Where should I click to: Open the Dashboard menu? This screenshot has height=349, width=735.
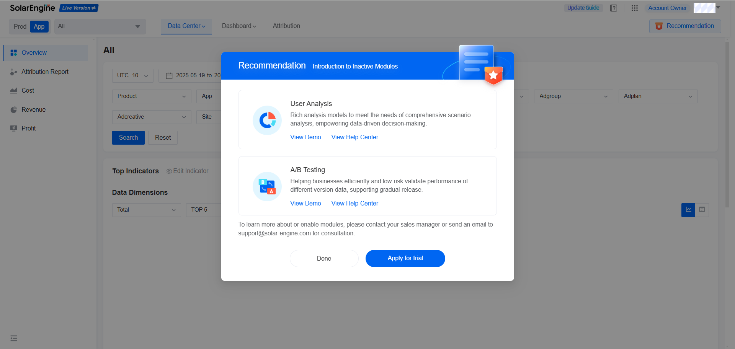(x=239, y=26)
